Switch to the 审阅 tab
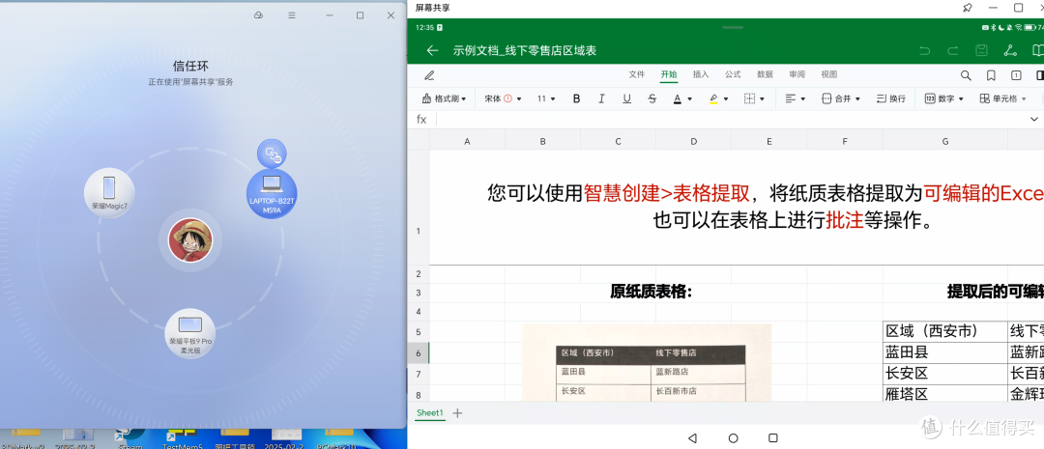The width and height of the screenshot is (1044, 449). (x=797, y=74)
